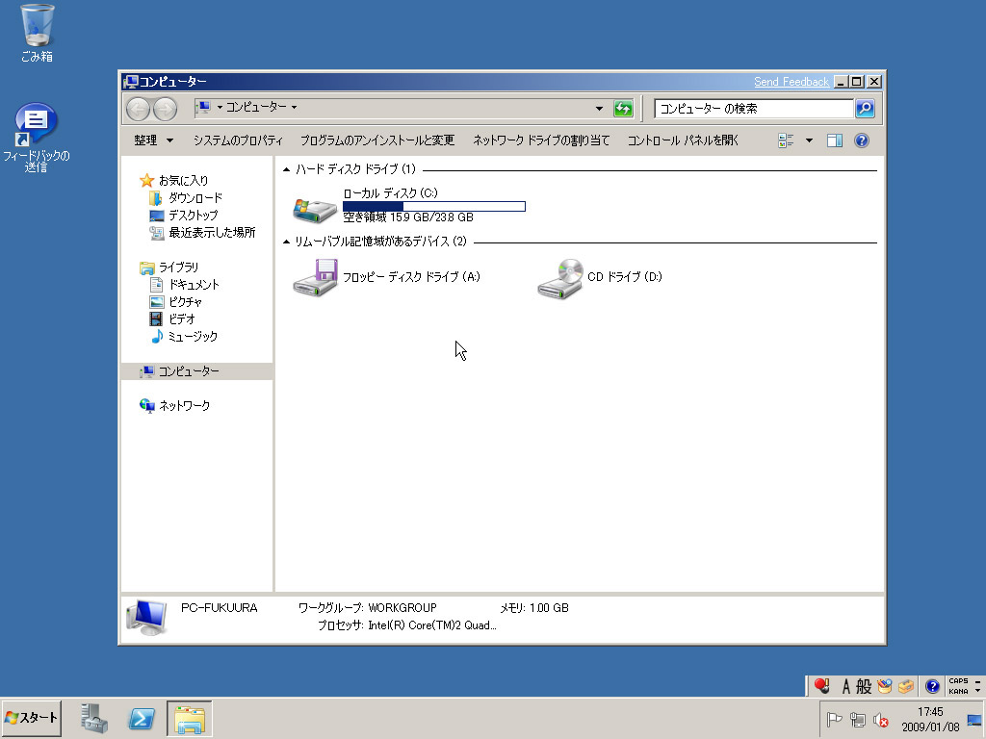Change view with the view icon

coord(786,140)
